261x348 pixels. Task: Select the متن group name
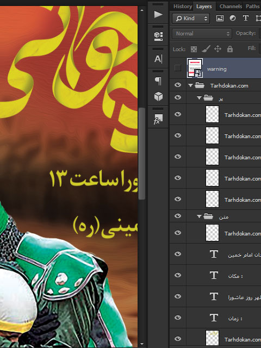pos(223,217)
